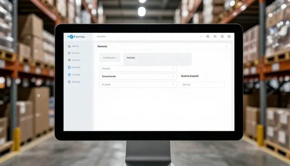Viewport: 290px width, 166px height.
Task: Open the dash menu icon in the top header
Action: [201, 37]
